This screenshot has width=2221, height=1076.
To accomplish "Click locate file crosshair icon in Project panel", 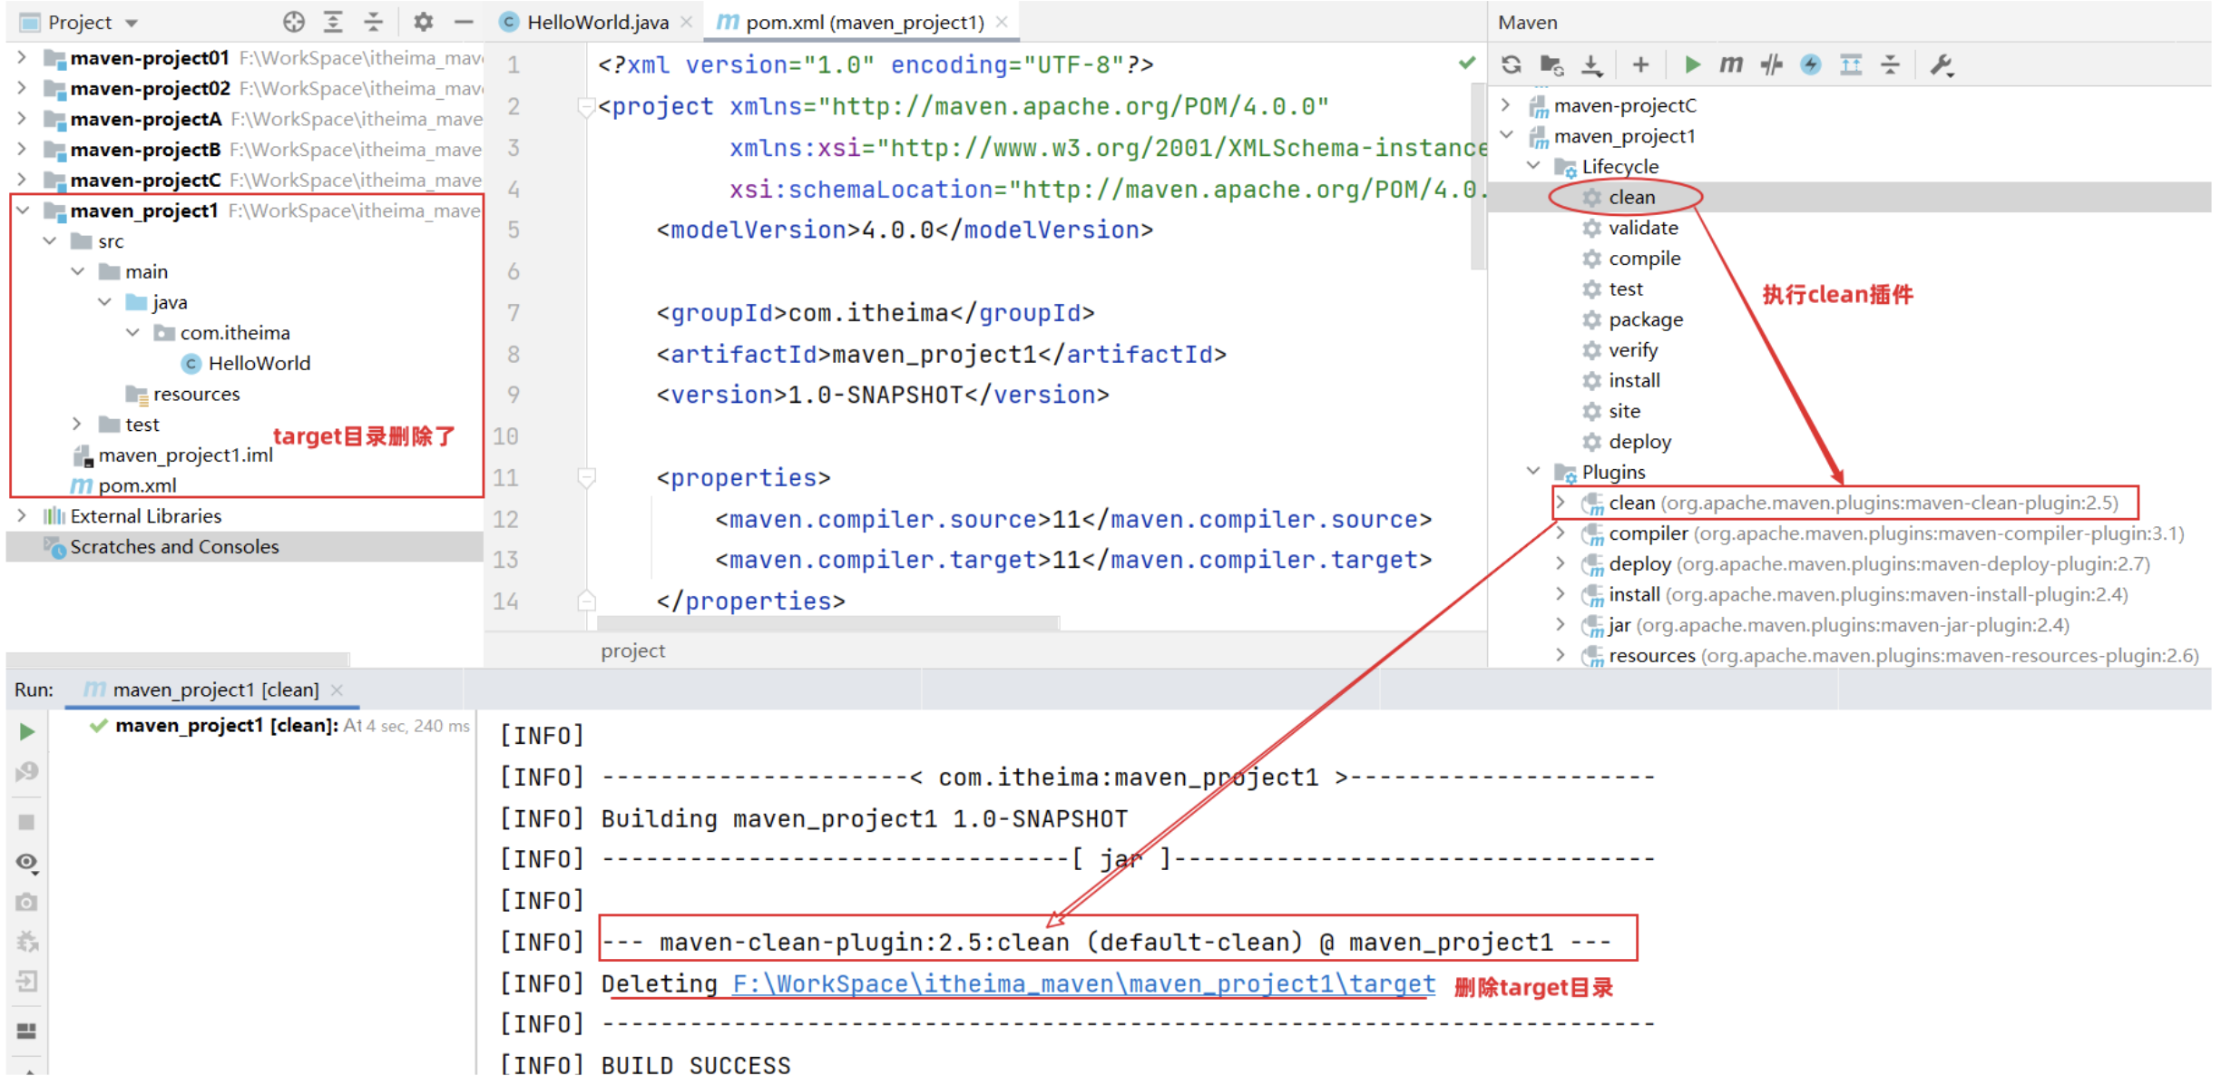I will click(293, 22).
